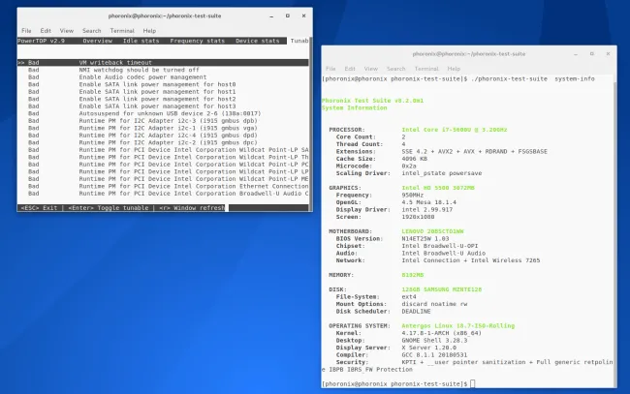Open Edit menu in system-info terminal window
This screenshot has width=630, height=394.
[x=350, y=69]
